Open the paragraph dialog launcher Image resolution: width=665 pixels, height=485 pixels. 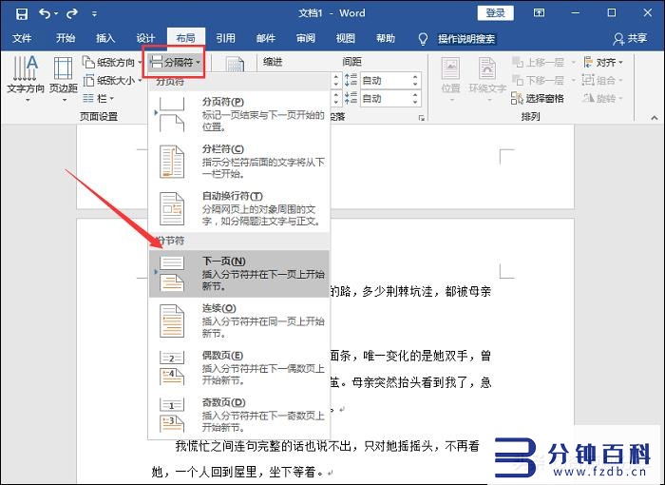[421, 118]
